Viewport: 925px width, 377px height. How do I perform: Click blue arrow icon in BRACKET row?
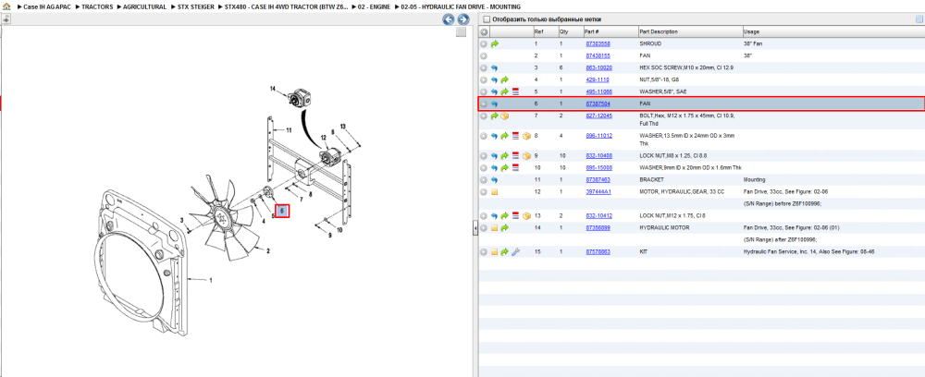click(494, 179)
